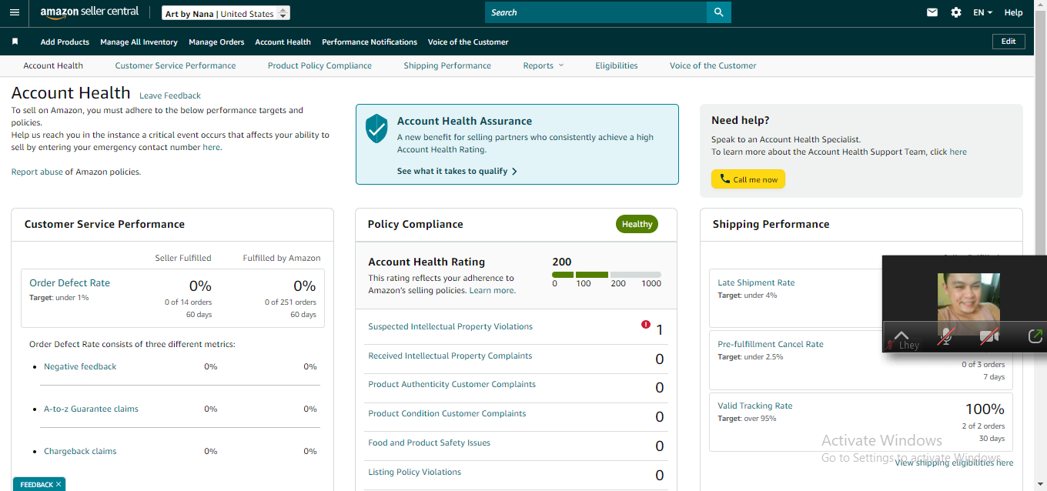Viewport: 1047px width, 491px height.
Task: Click the Feedback tab label
Action: [36, 484]
